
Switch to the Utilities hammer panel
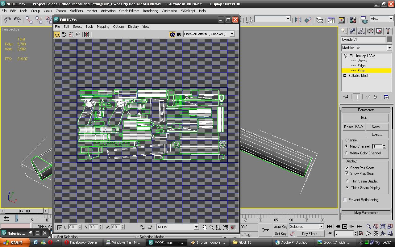coord(388,31)
